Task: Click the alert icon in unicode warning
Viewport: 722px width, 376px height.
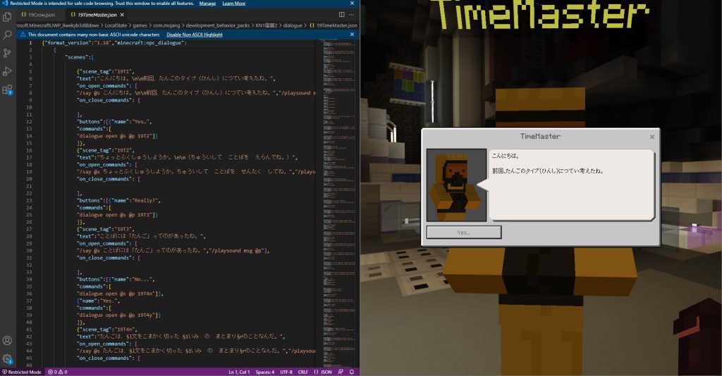Action: pos(23,35)
